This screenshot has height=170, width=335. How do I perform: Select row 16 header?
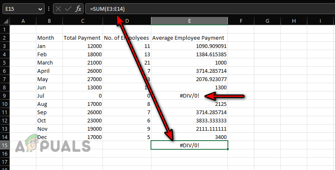tap(5, 153)
